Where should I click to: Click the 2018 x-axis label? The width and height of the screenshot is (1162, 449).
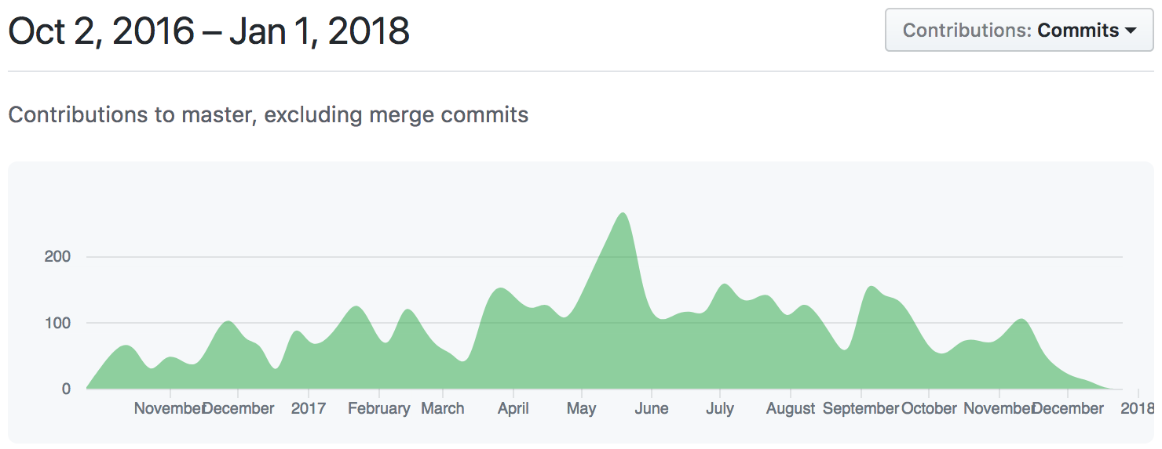pos(1138,408)
